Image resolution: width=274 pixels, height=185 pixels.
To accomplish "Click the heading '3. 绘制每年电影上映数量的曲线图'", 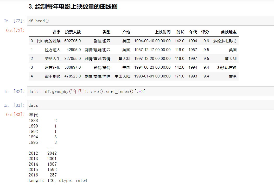I will [x=73, y=7].
